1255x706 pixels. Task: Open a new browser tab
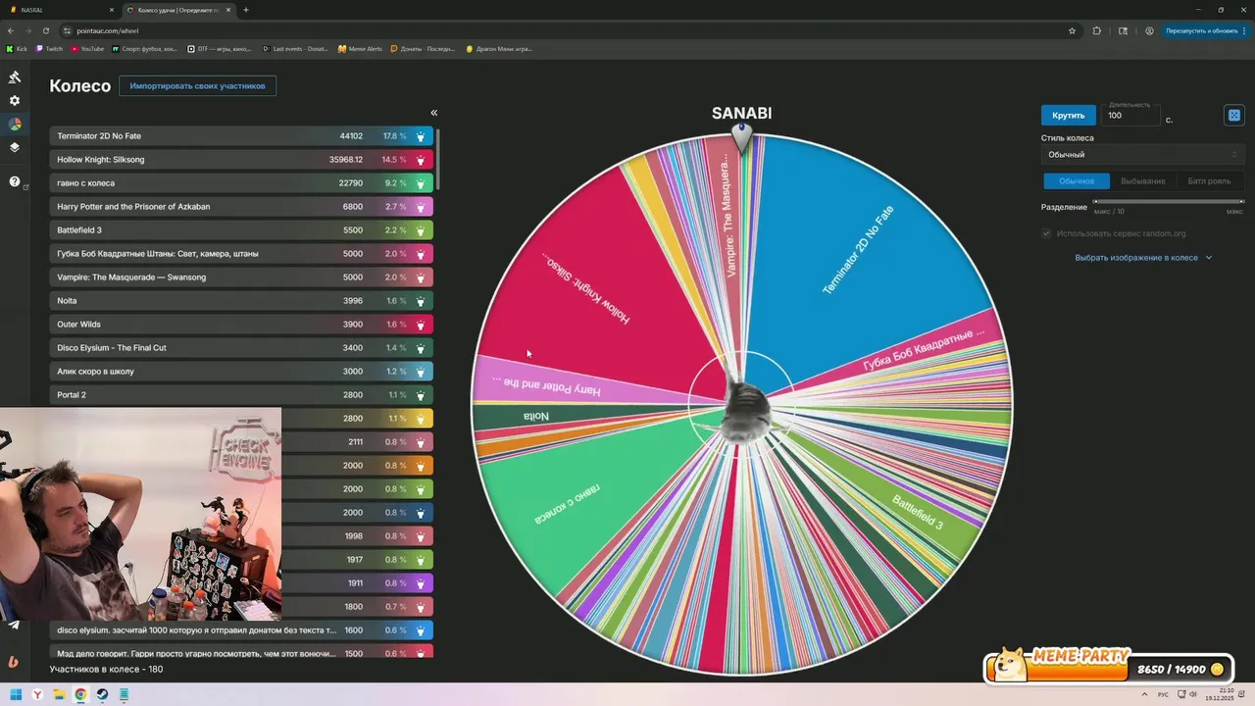[x=246, y=10]
